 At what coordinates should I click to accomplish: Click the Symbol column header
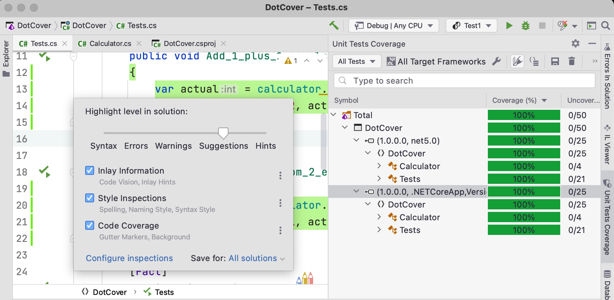(346, 100)
